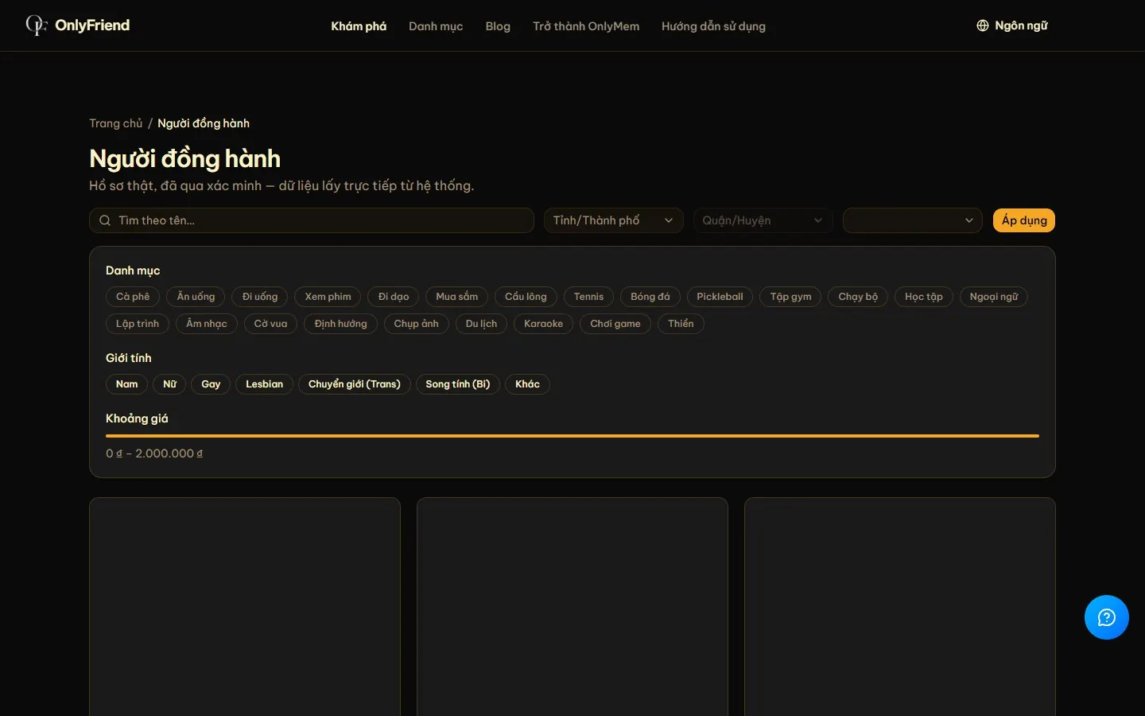Choose the Tập gym category chip
Image resolution: width=1145 pixels, height=716 pixels.
click(790, 297)
